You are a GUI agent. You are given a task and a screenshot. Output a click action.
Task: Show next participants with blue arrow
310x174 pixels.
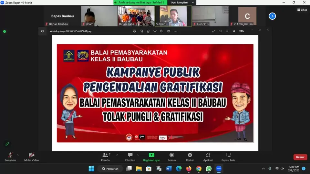coord(272,16)
